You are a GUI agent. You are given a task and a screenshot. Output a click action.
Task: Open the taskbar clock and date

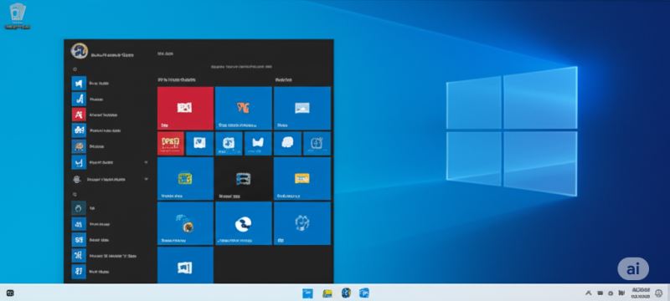(x=641, y=293)
